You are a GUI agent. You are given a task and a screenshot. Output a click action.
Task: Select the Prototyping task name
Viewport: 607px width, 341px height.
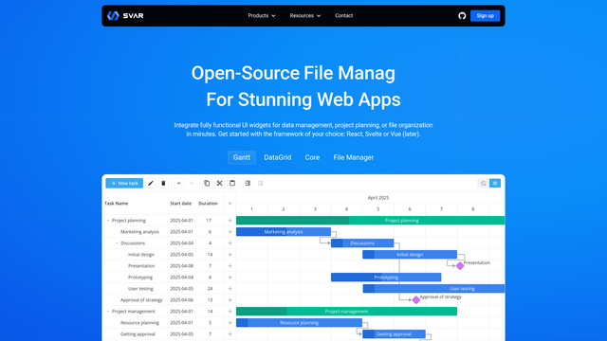(140, 278)
